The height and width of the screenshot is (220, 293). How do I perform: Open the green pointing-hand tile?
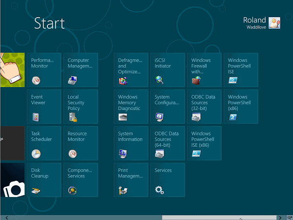(12, 70)
